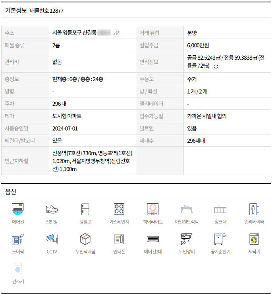Click the 공기순환기 air circulator icon
272x294 pixels.
[220, 239]
